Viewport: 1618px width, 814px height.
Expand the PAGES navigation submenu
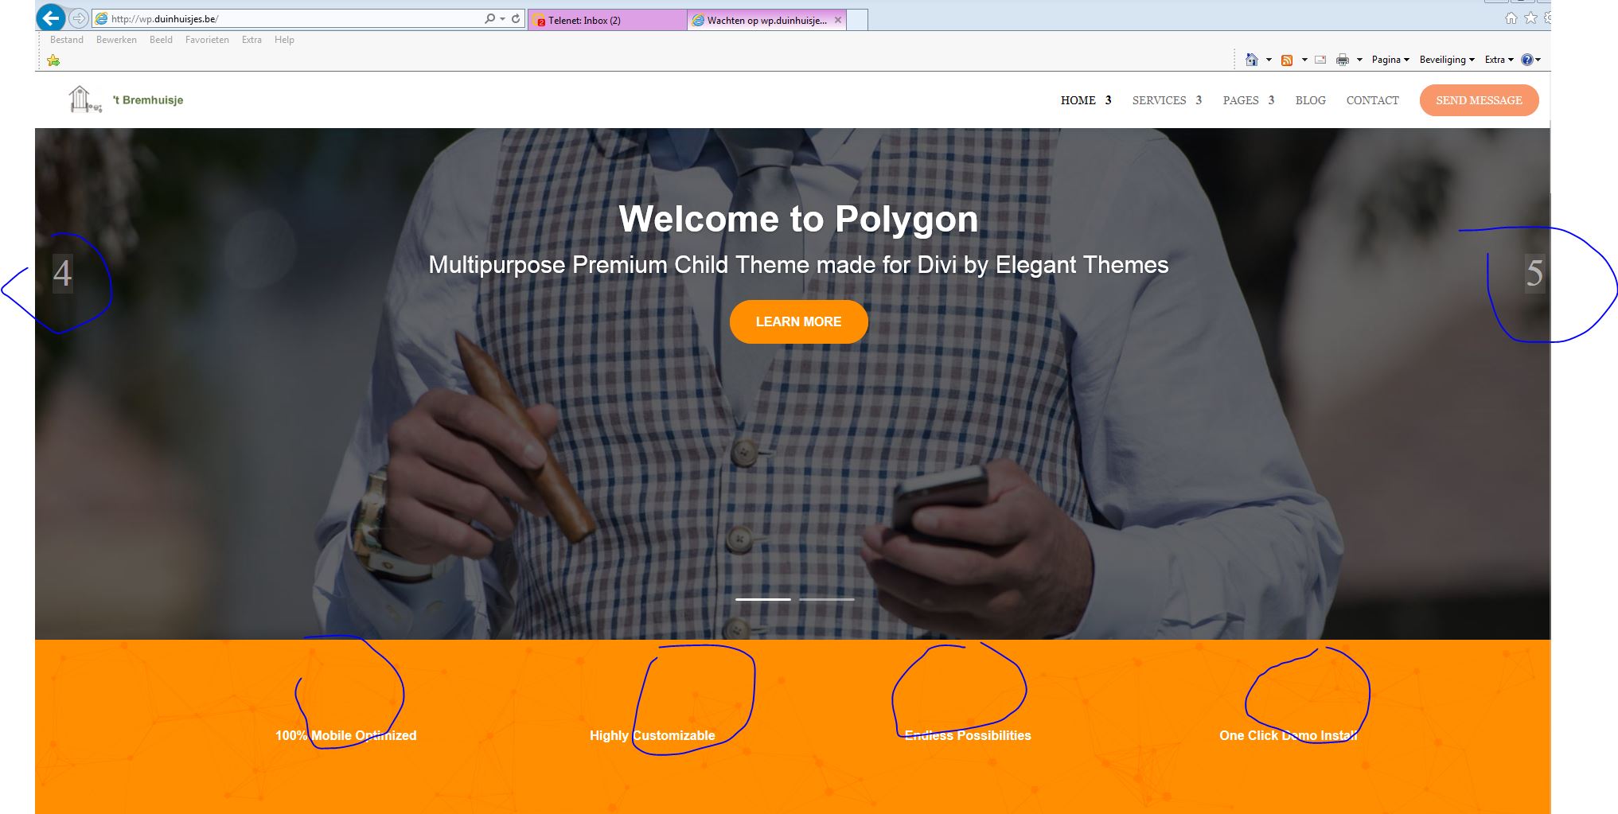[1271, 100]
